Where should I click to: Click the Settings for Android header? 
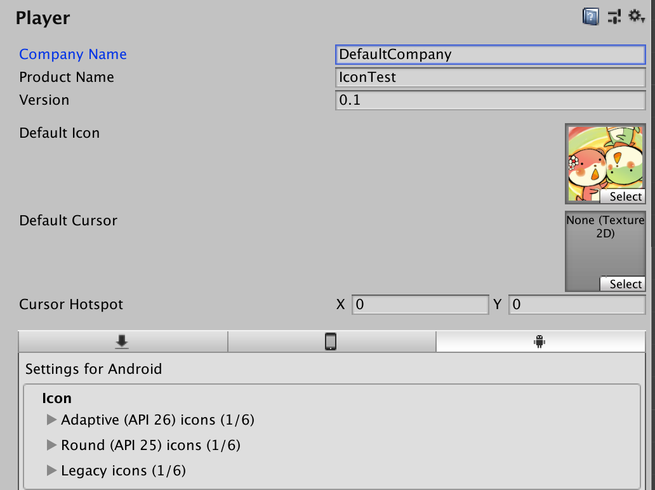click(x=94, y=369)
